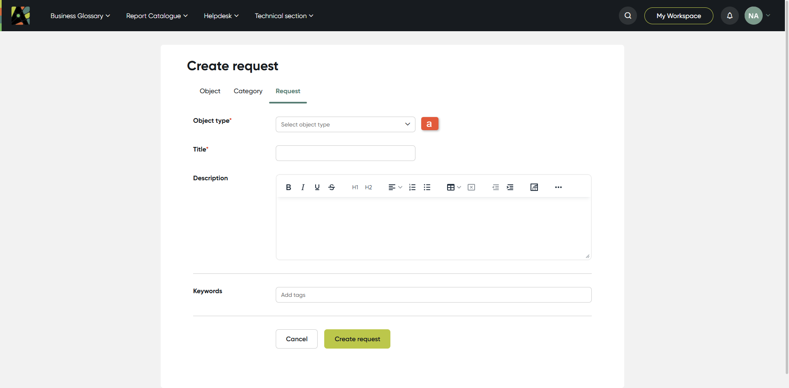Apply H2 heading style
This screenshot has width=789, height=388.
369,187
